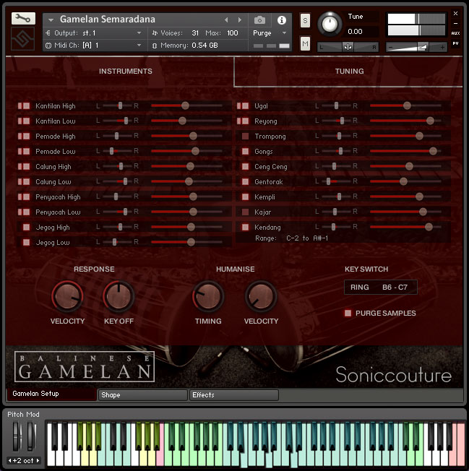This screenshot has height=471, width=469.
Task: Select the Gamelan Setup tab
Action: coord(51,394)
